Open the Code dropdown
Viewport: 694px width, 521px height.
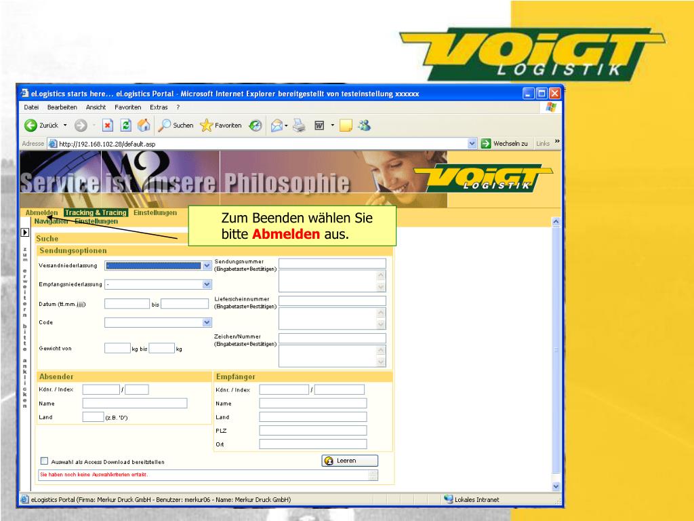(207, 322)
